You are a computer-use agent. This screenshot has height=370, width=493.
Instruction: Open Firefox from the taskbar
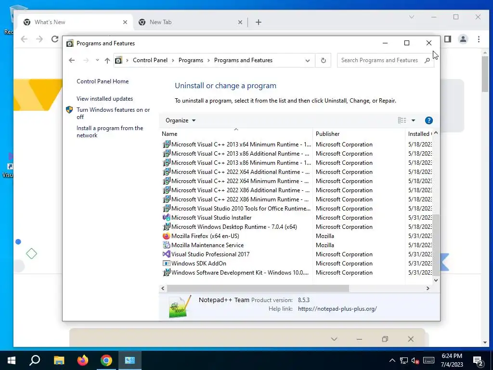[83, 360]
